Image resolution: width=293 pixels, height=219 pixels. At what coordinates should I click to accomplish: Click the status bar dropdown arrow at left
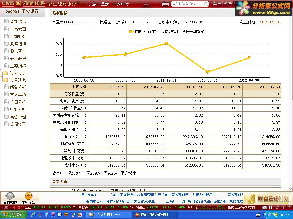tap(6, 207)
